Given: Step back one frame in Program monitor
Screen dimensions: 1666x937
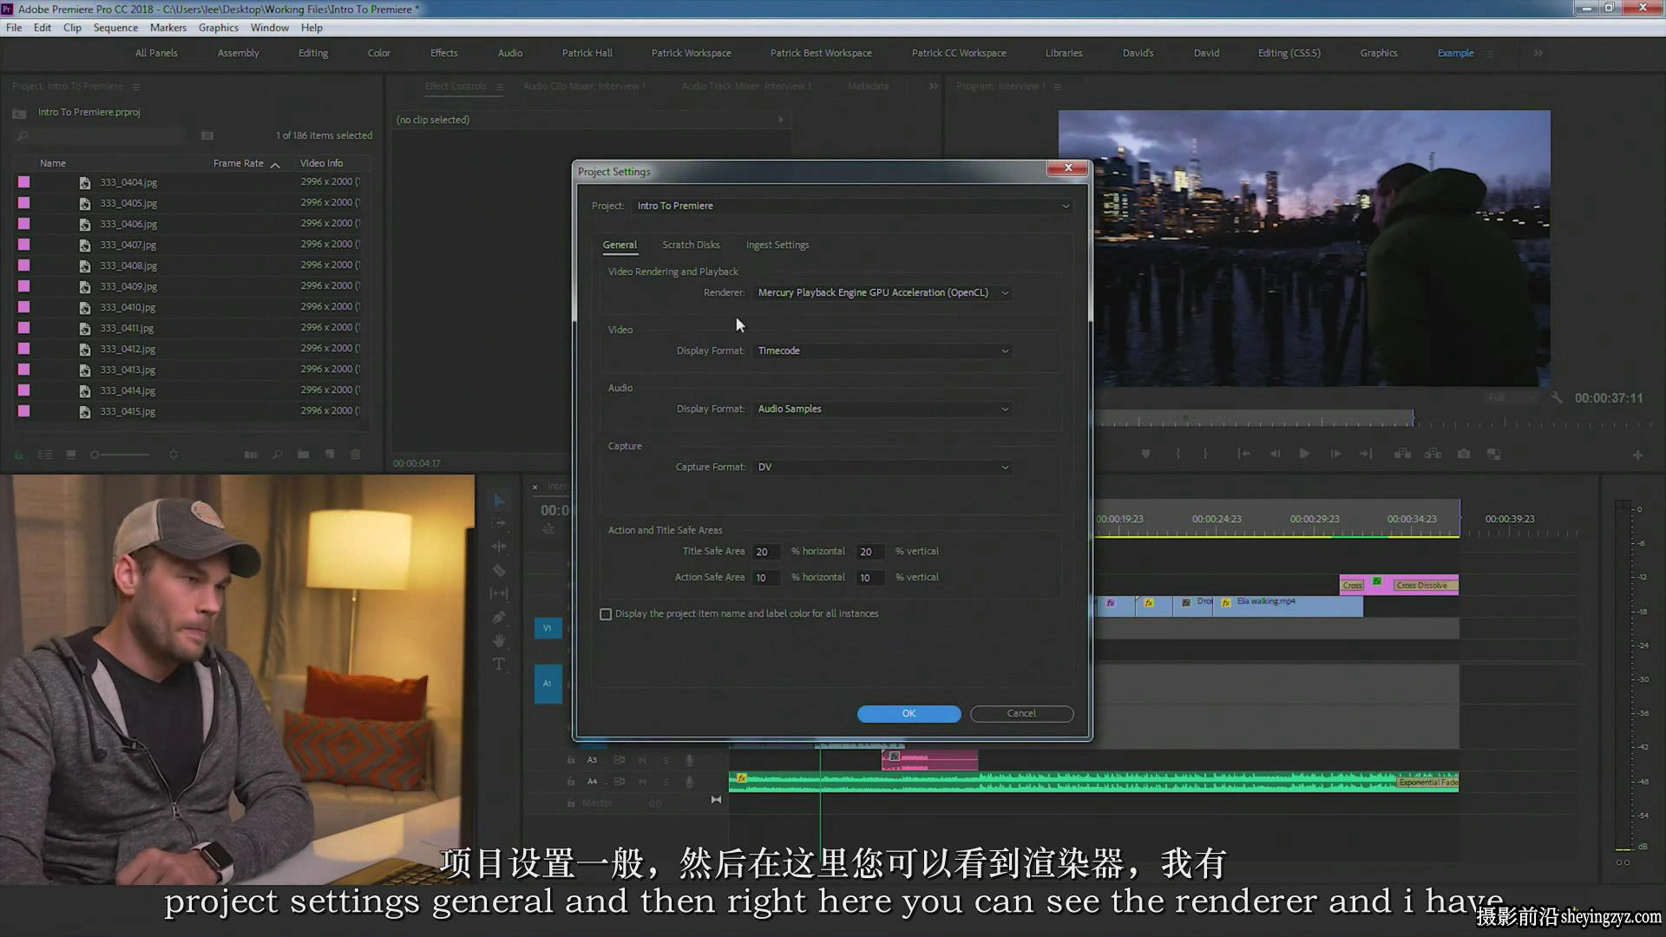Looking at the screenshot, I should (1275, 454).
